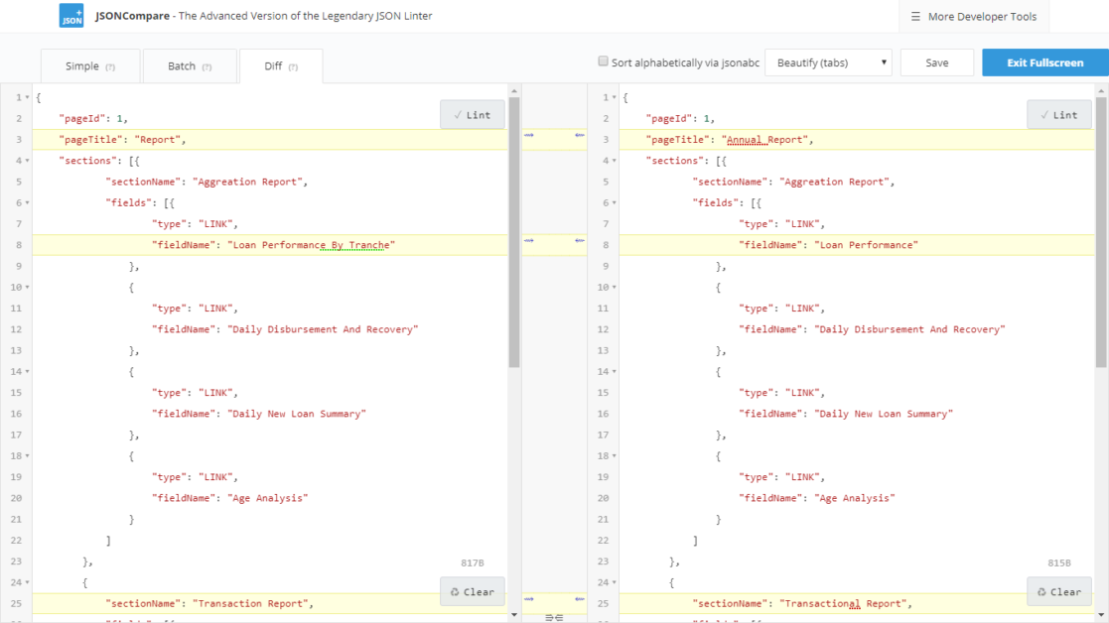Switch to the Simple tab
Screen dimensions: 1109x623
(x=89, y=65)
